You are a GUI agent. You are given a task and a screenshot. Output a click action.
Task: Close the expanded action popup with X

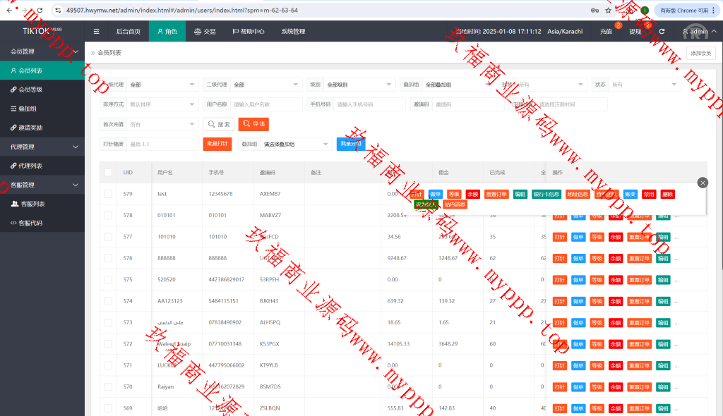702,183
